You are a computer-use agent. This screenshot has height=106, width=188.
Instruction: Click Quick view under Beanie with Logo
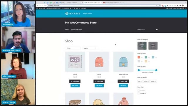click(123, 81)
